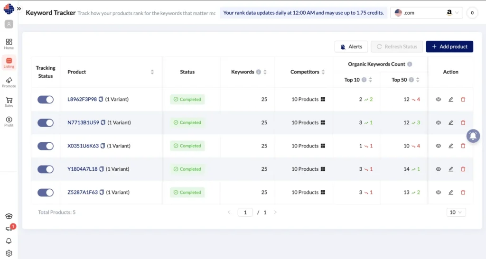Copy ASIN N7713B1U59 with copy icon

[x=103, y=122]
